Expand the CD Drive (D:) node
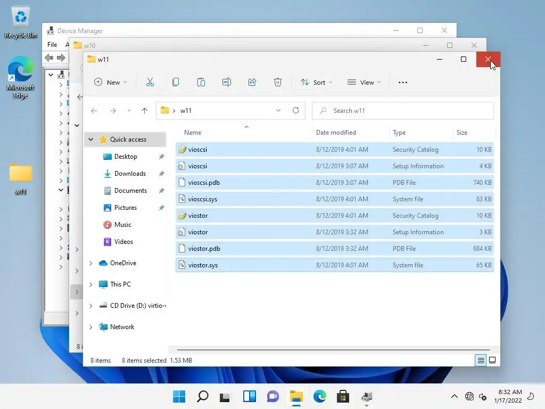The height and width of the screenshot is (409, 545). [x=90, y=306]
